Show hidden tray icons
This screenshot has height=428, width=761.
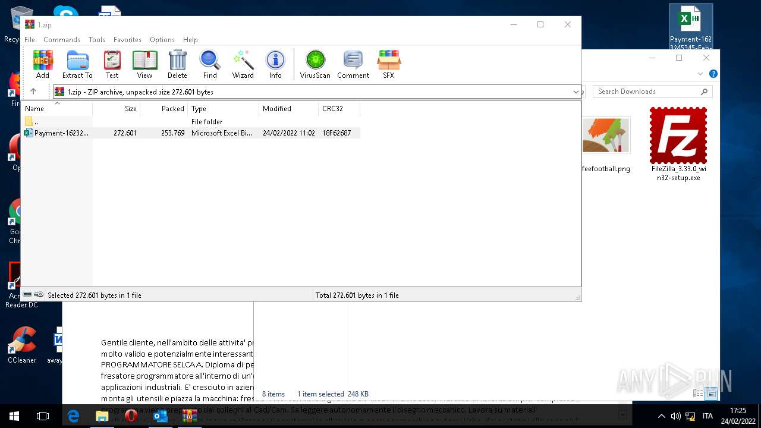click(x=661, y=416)
